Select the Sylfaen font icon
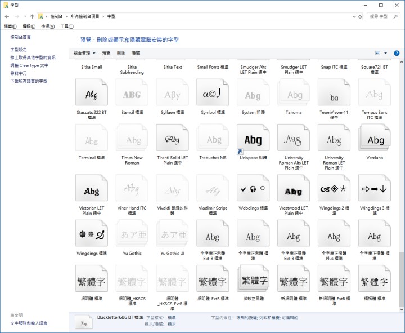 click(172, 92)
